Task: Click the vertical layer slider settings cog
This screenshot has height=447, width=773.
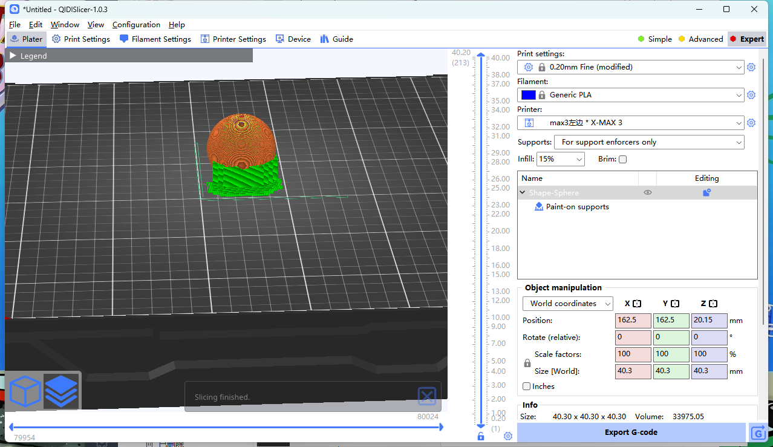Action: point(508,436)
